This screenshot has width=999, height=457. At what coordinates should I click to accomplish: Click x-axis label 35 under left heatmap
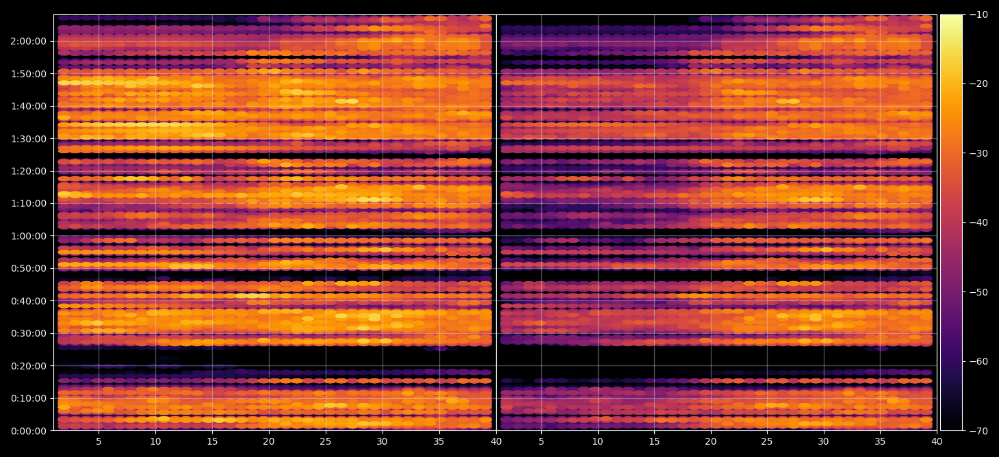coord(439,442)
